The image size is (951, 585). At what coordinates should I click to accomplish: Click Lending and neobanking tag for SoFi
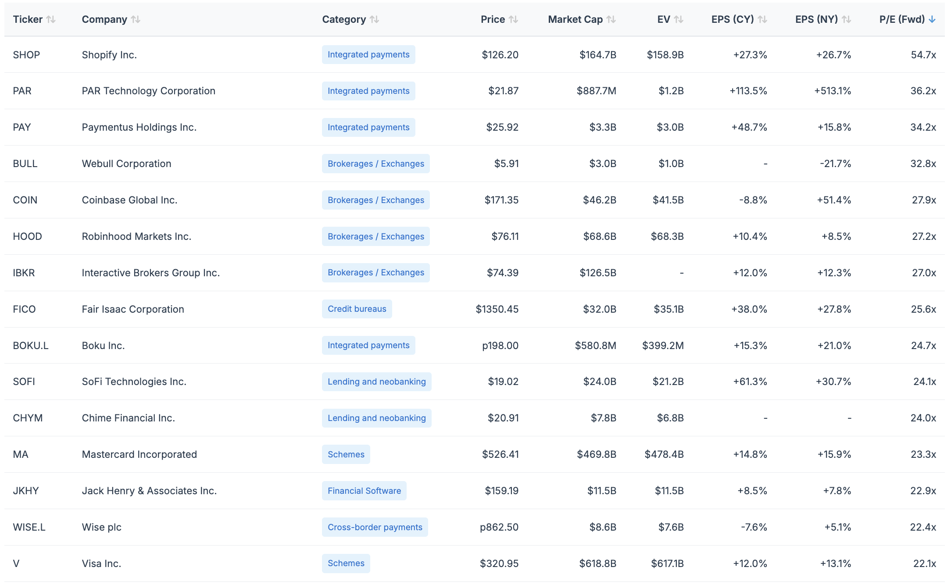pos(376,382)
